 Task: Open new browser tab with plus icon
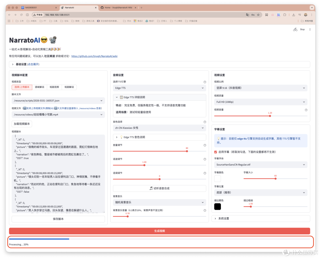coord(141,7)
